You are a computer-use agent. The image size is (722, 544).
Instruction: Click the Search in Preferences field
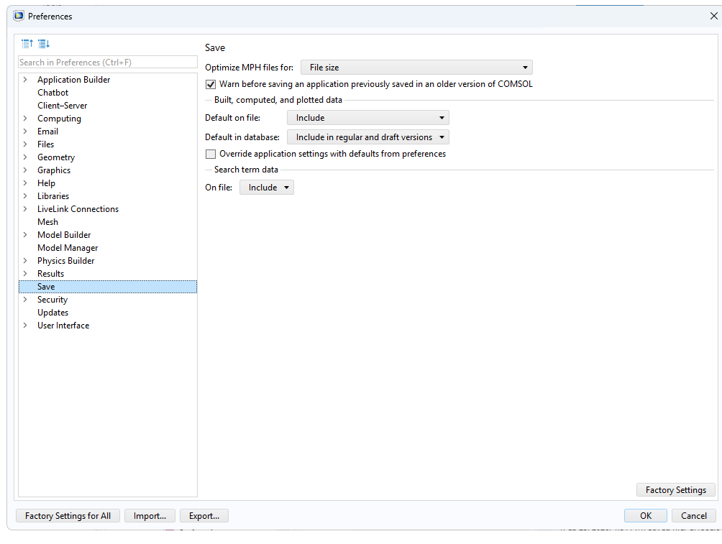click(x=107, y=63)
